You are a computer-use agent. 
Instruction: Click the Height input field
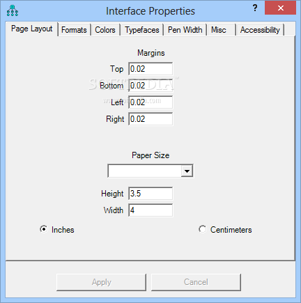150,194
